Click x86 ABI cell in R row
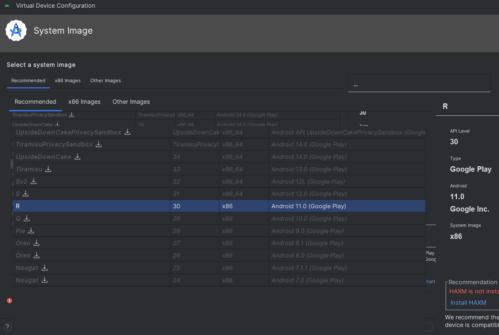This screenshot has height=335, width=499. click(x=244, y=206)
